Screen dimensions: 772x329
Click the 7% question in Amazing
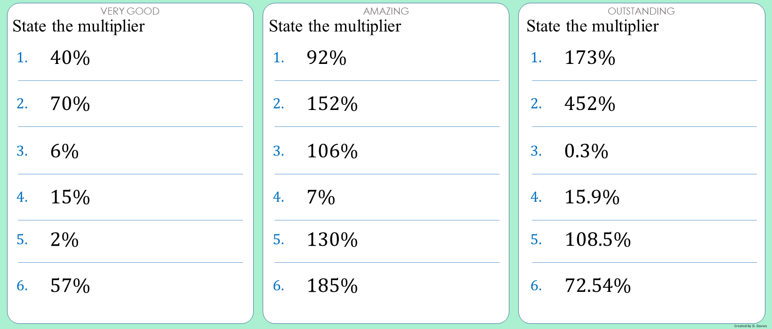[321, 197]
